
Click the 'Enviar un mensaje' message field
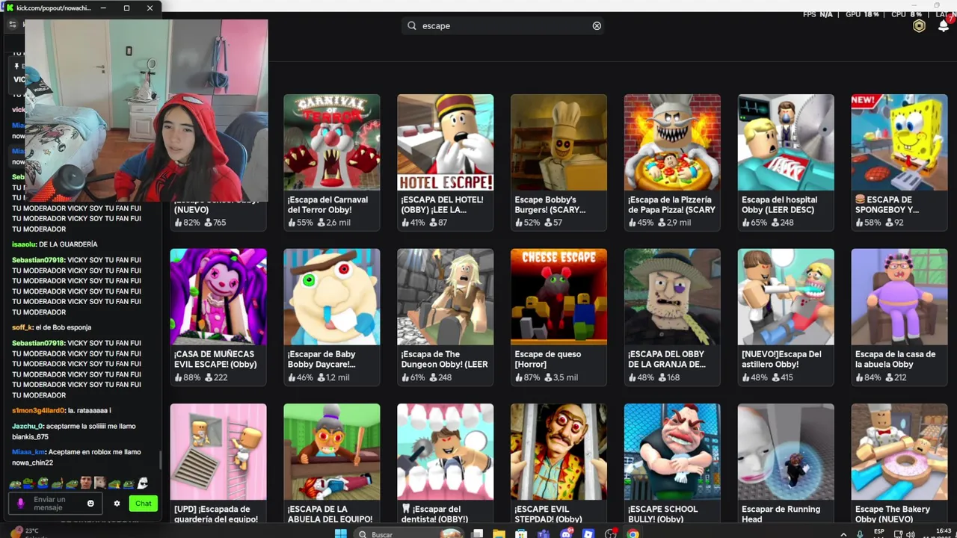(57, 504)
